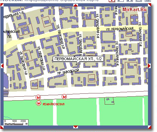
Task: Open the ПЕРВОМАЙСКАЯ УЛ., 1/2 address callout
Action: coord(78,59)
